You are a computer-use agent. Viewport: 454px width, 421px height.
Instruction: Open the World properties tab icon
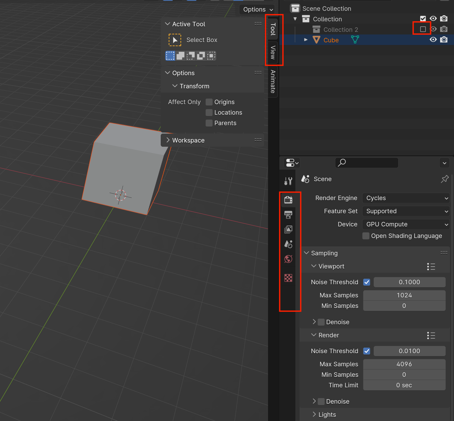pos(288,259)
